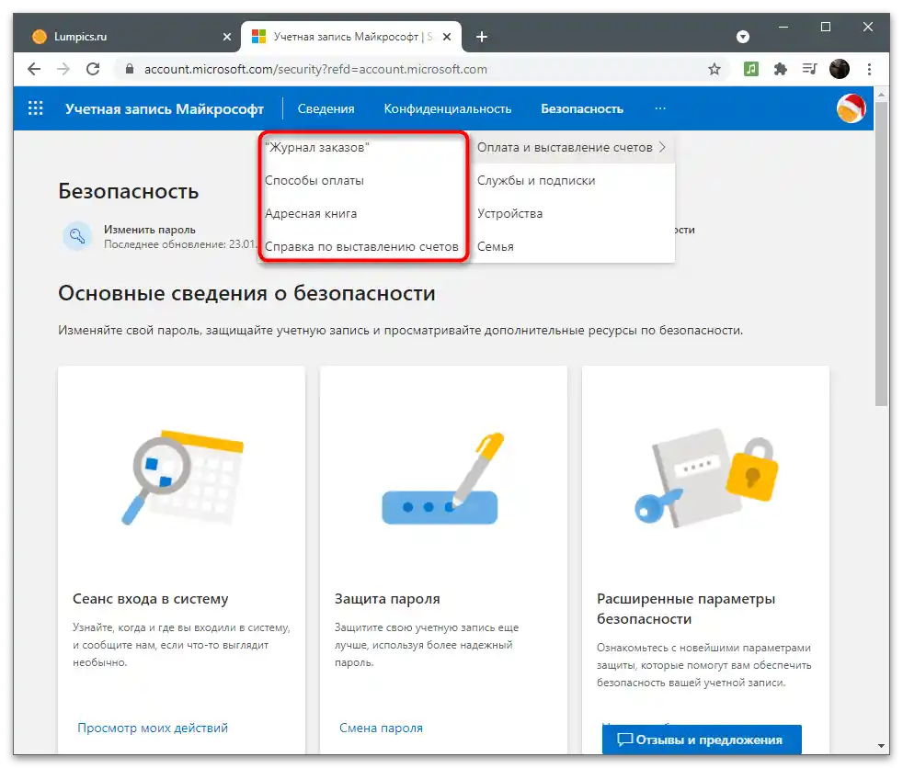The image size is (903, 768).
Task: Select Семья menu entry
Action: (x=572, y=246)
